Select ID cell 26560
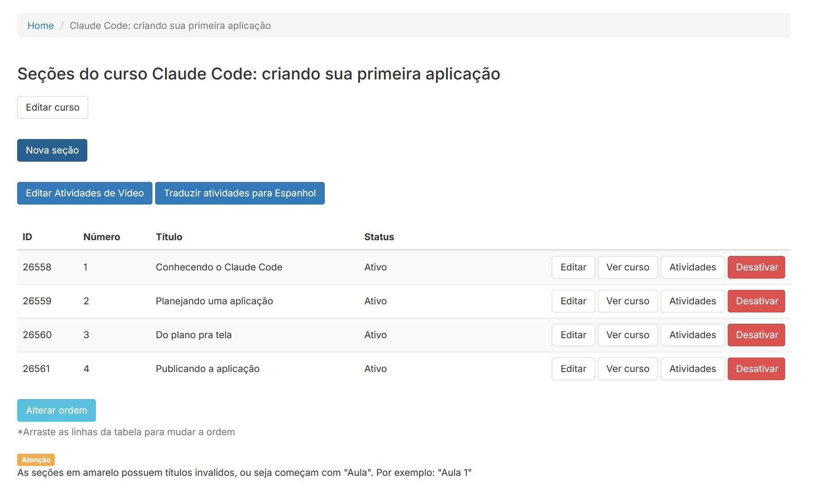 (x=37, y=335)
